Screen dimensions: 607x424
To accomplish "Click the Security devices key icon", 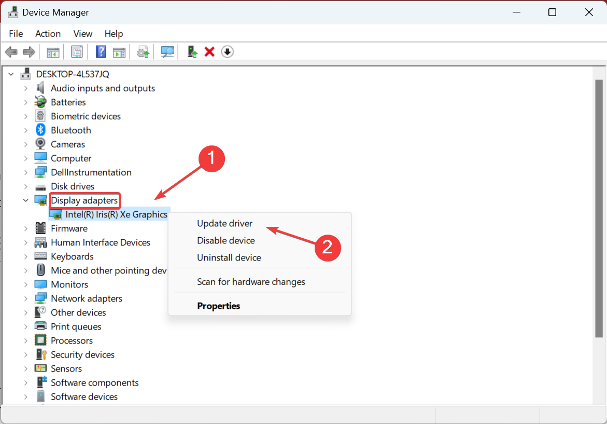I will pos(40,354).
